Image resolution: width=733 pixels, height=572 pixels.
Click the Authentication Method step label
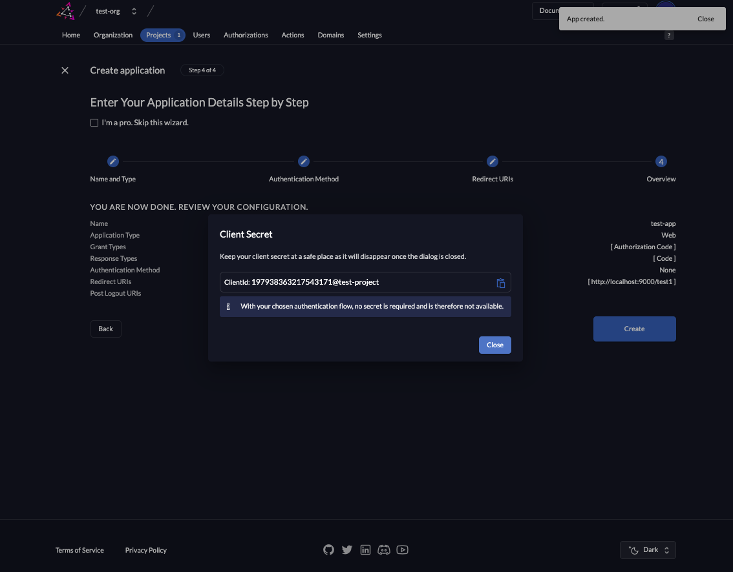(x=304, y=179)
